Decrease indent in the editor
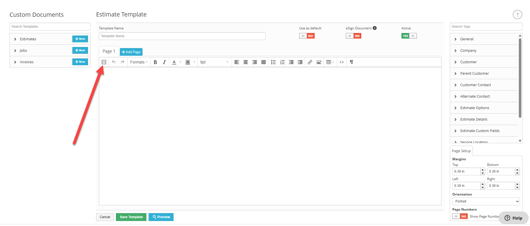530x226 pixels. (291, 62)
